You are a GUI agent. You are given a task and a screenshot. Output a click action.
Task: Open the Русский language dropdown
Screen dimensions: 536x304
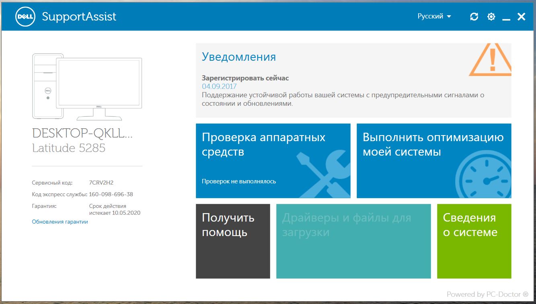(x=434, y=16)
